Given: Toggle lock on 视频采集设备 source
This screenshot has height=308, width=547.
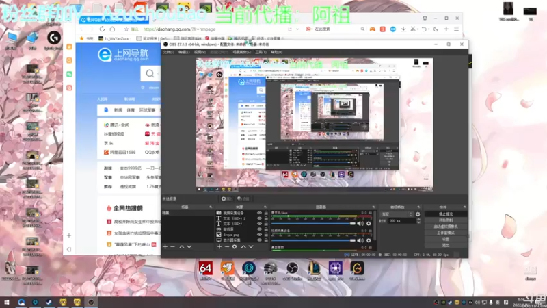Looking at the screenshot, I should pyautogui.click(x=266, y=213).
